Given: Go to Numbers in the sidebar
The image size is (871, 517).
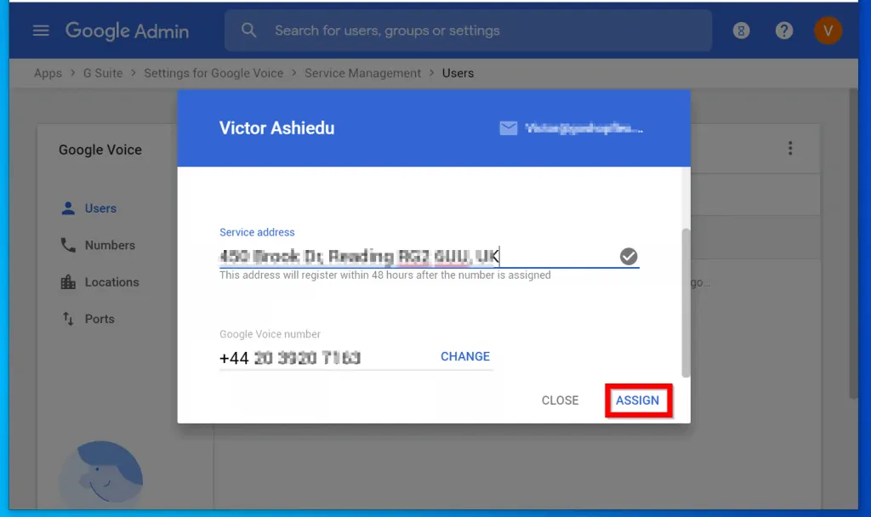Looking at the screenshot, I should click(109, 245).
